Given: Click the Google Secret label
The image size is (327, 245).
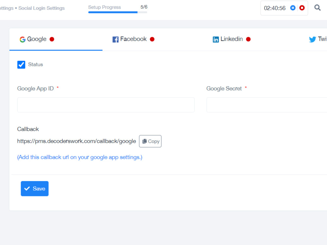Looking at the screenshot, I should (x=224, y=89).
